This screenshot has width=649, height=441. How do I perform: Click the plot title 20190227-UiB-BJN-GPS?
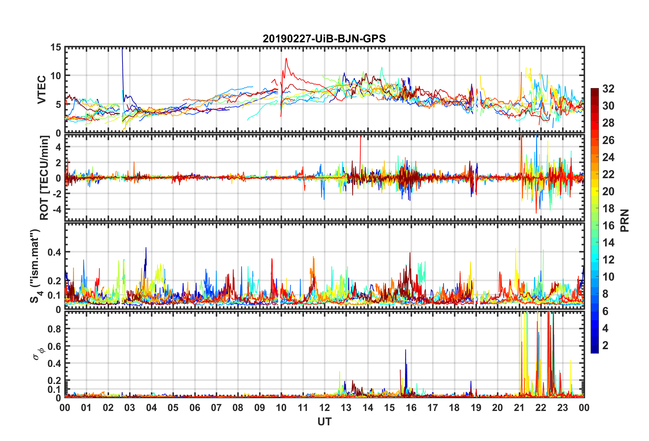click(324, 39)
